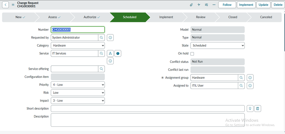Click the Follow button
Screen dimensions: 285x134
point(227,5)
